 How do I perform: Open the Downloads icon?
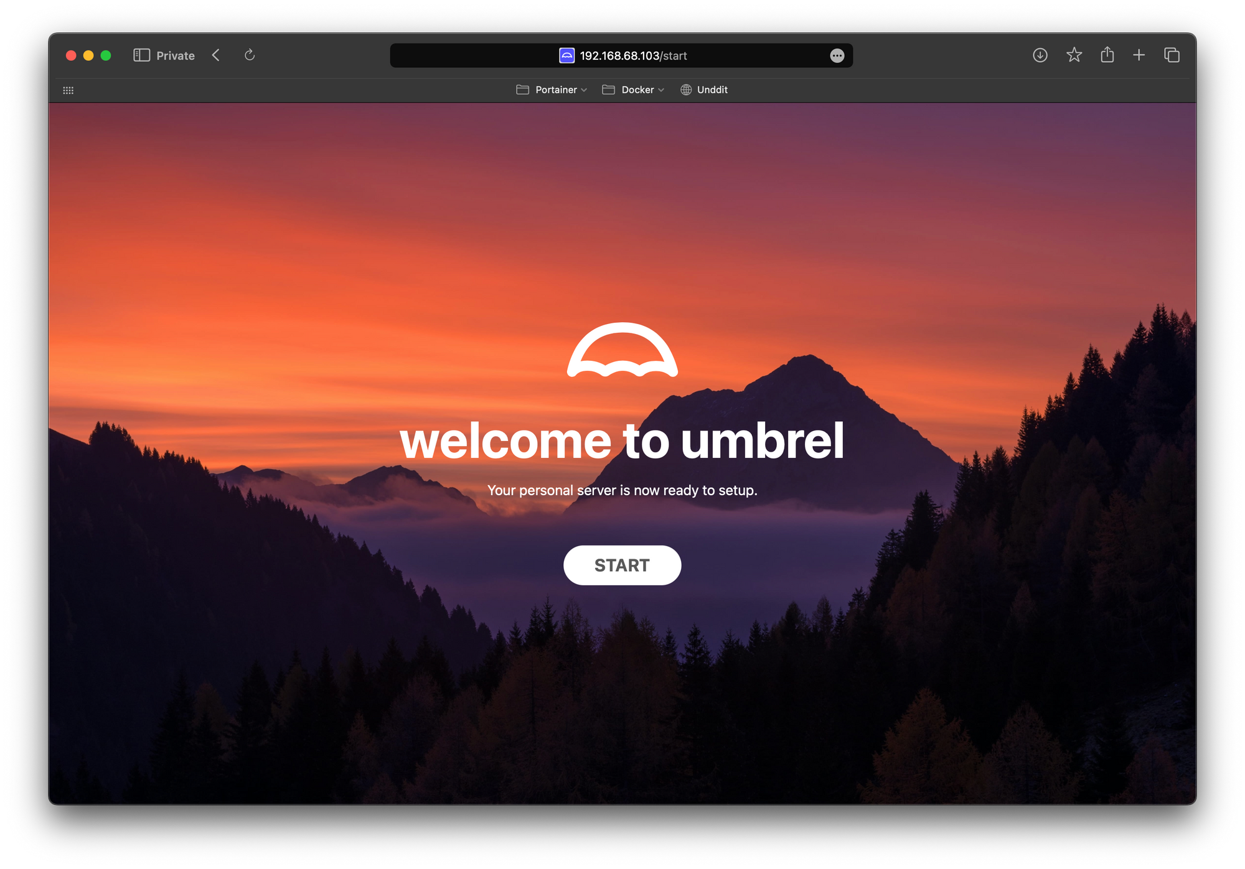(x=1040, y=55)
